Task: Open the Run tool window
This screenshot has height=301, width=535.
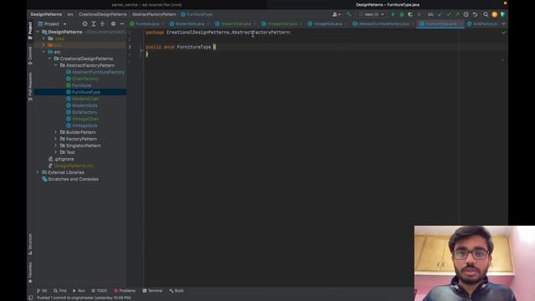Action: click(79, 291)
